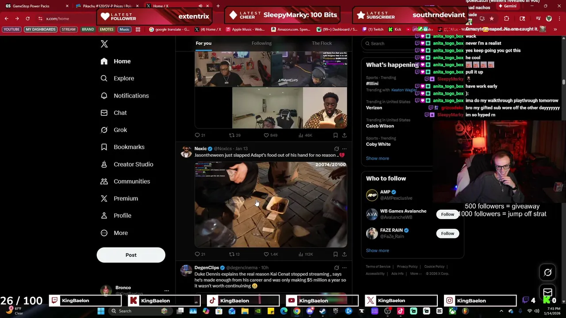Switch to the Following tab
Image resolution: width=566 pixels, height=318 pixels.
(x=262, y=43)
